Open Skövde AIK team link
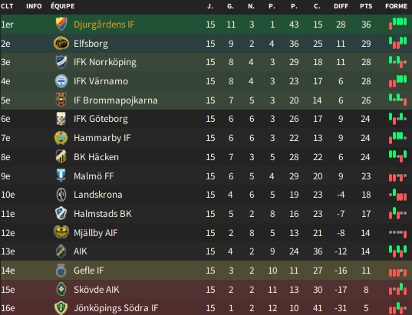412x315 pixels. click(97, 290)
